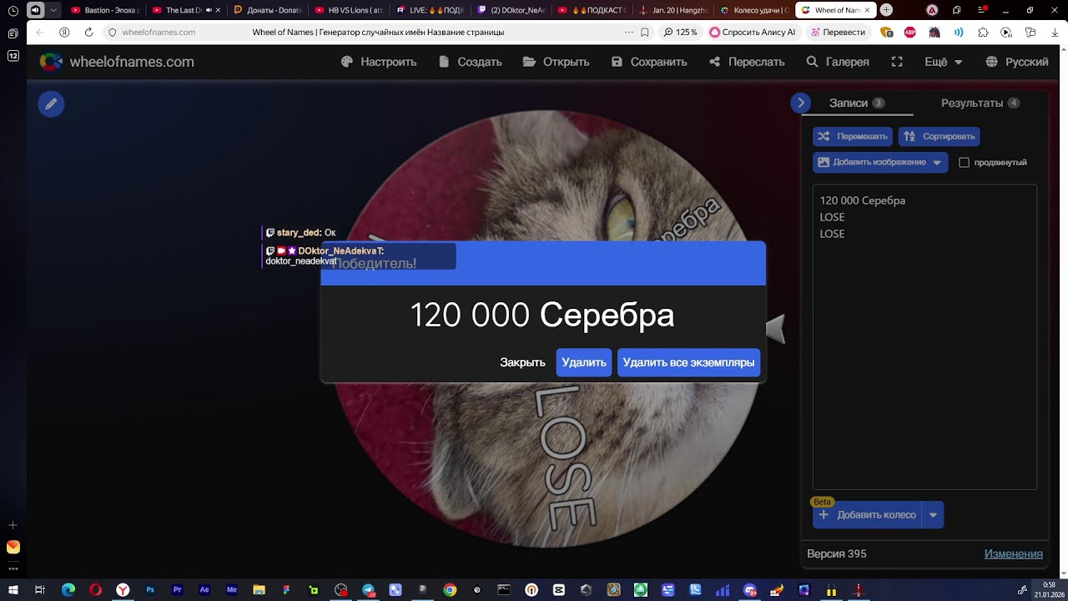This screenshot has height=601, width=1068.
Task: Click Добавить колесо to add a wheel
Action: pyautogui.click(x=868, y=515)
